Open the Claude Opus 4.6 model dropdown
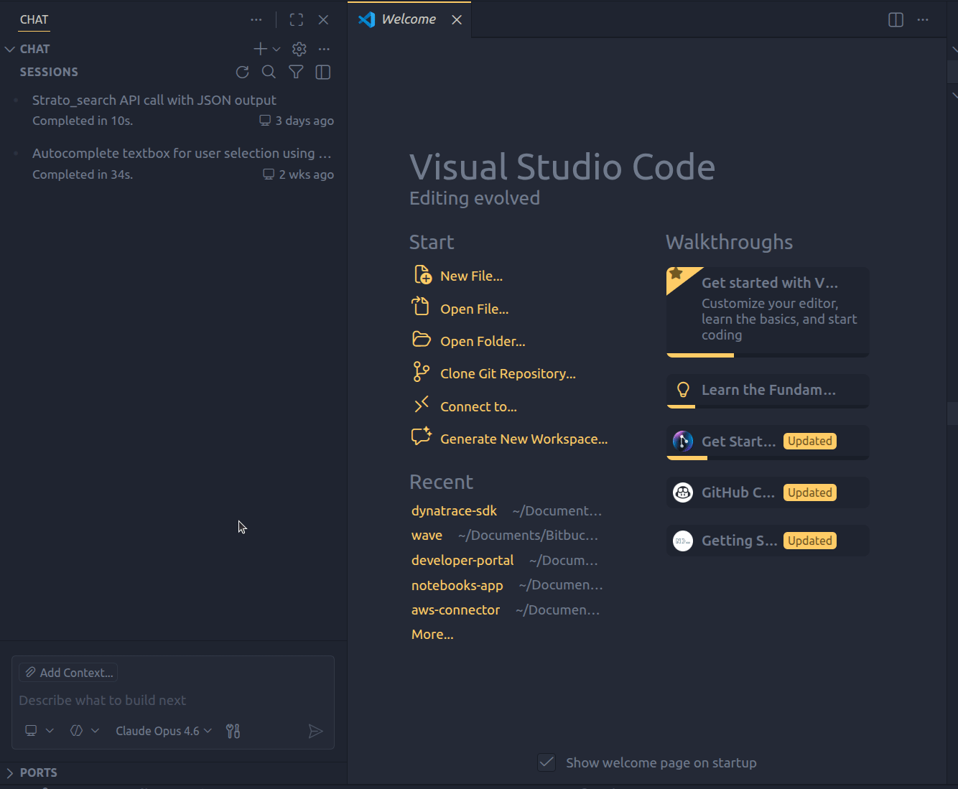The width and height of the screenshot is (958, 789). (x=163, y=730)
